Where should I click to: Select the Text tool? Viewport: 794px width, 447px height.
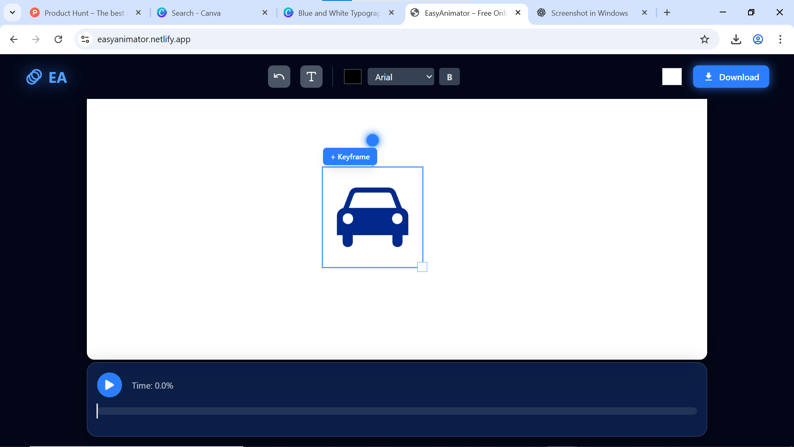[x=311, y=77]
